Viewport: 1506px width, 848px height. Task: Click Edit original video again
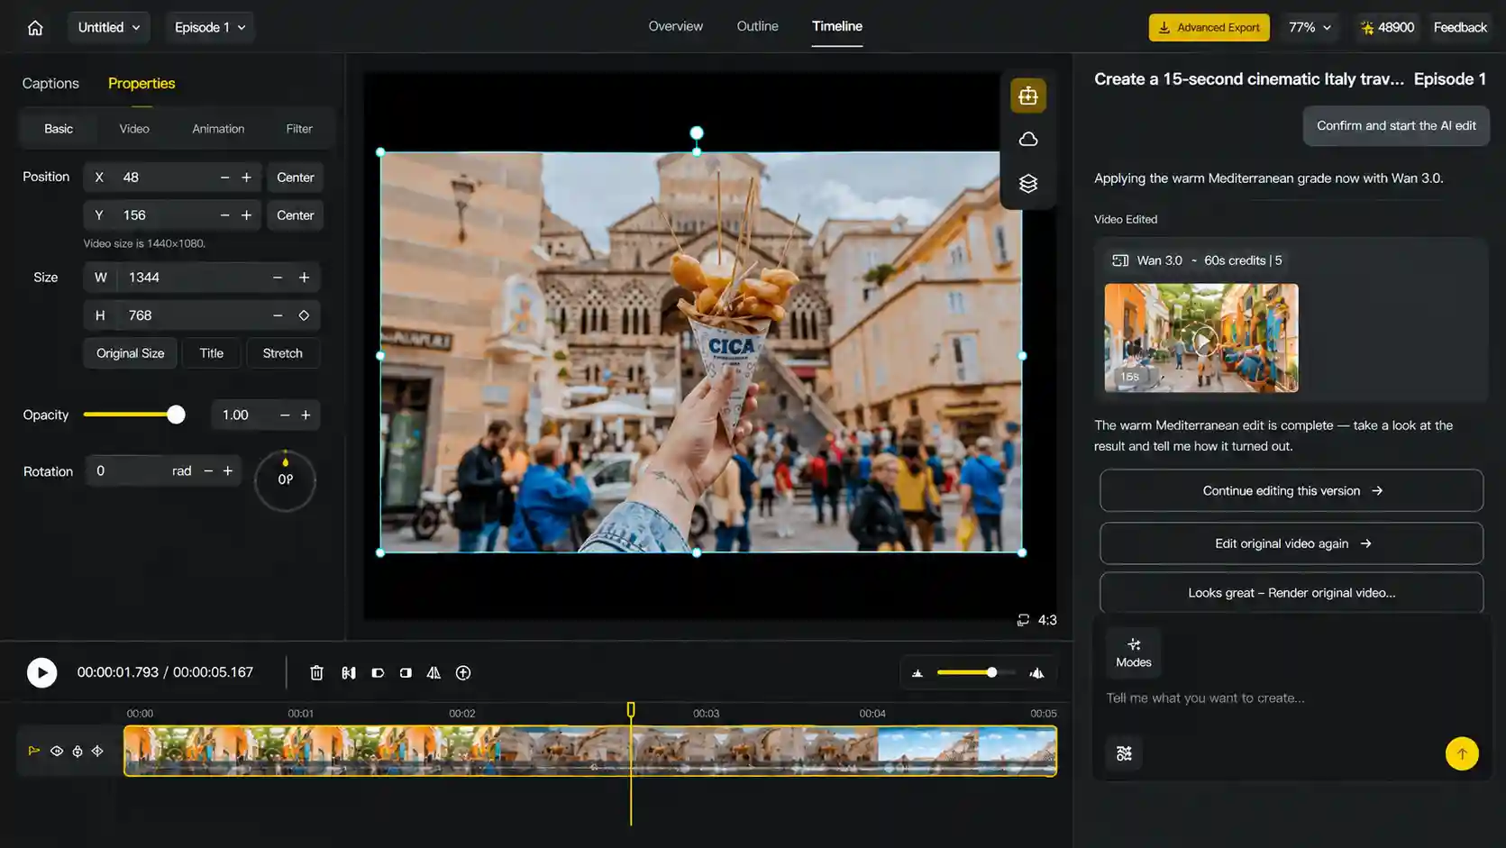click(x=1292, y=543)
